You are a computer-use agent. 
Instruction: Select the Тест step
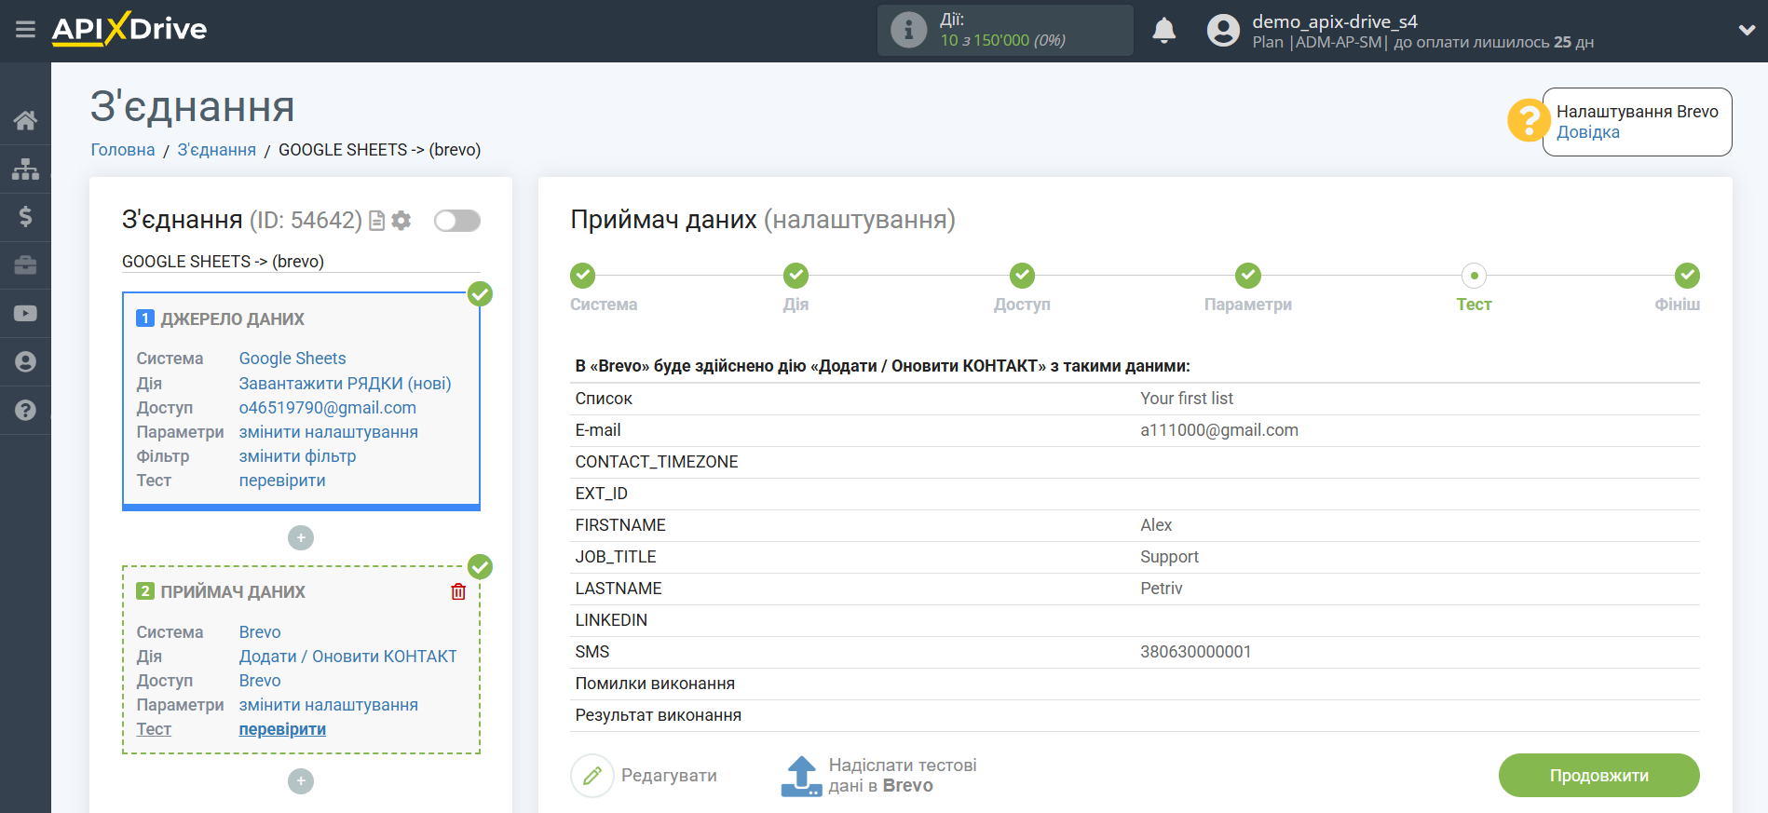click(x=1474, y=276)
